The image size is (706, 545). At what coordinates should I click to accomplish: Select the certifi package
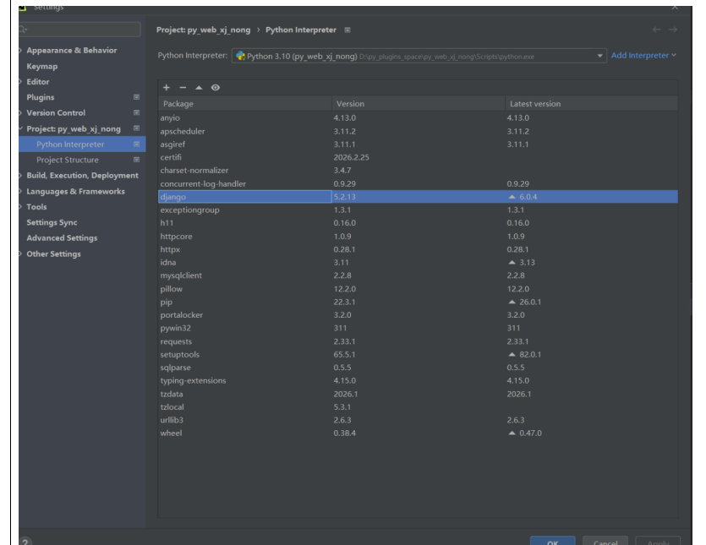tap(418, 157)
